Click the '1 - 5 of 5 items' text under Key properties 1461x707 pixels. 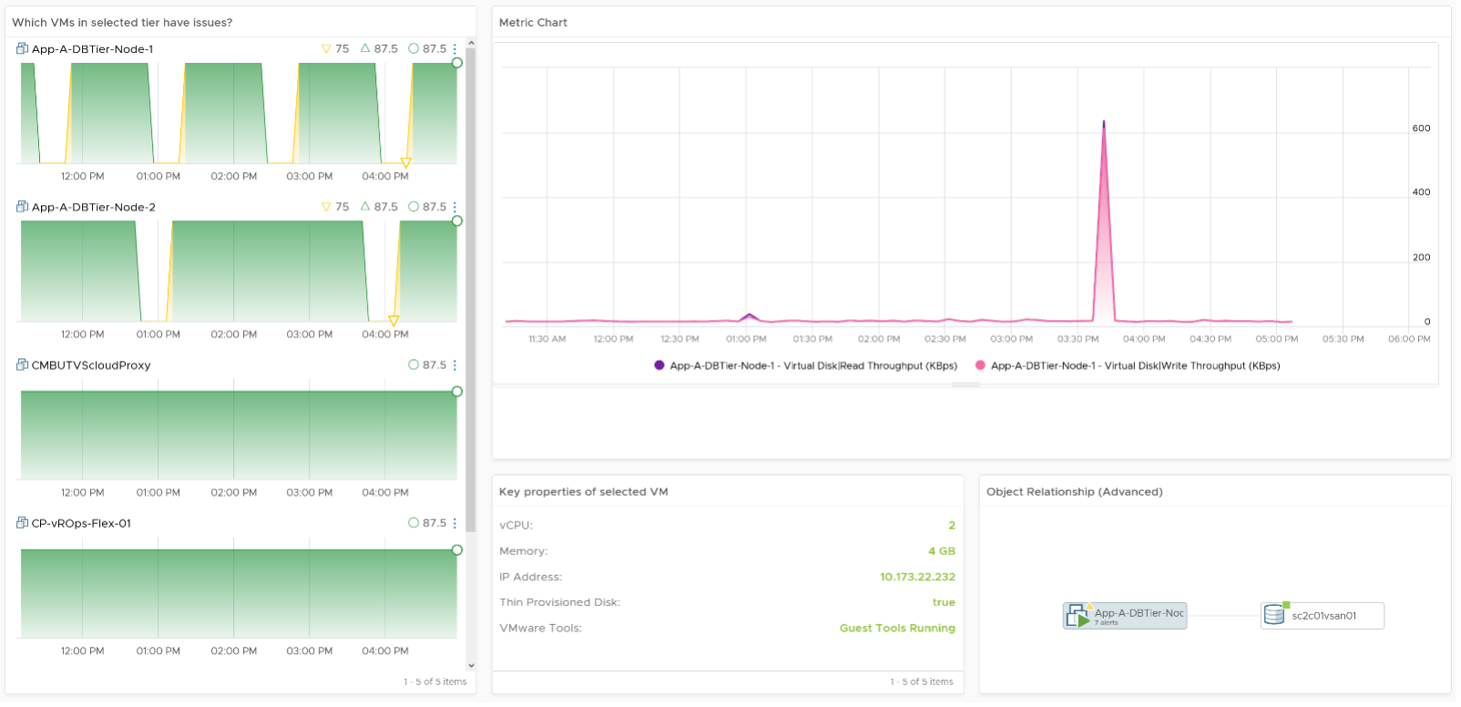(x=922, y=681)
